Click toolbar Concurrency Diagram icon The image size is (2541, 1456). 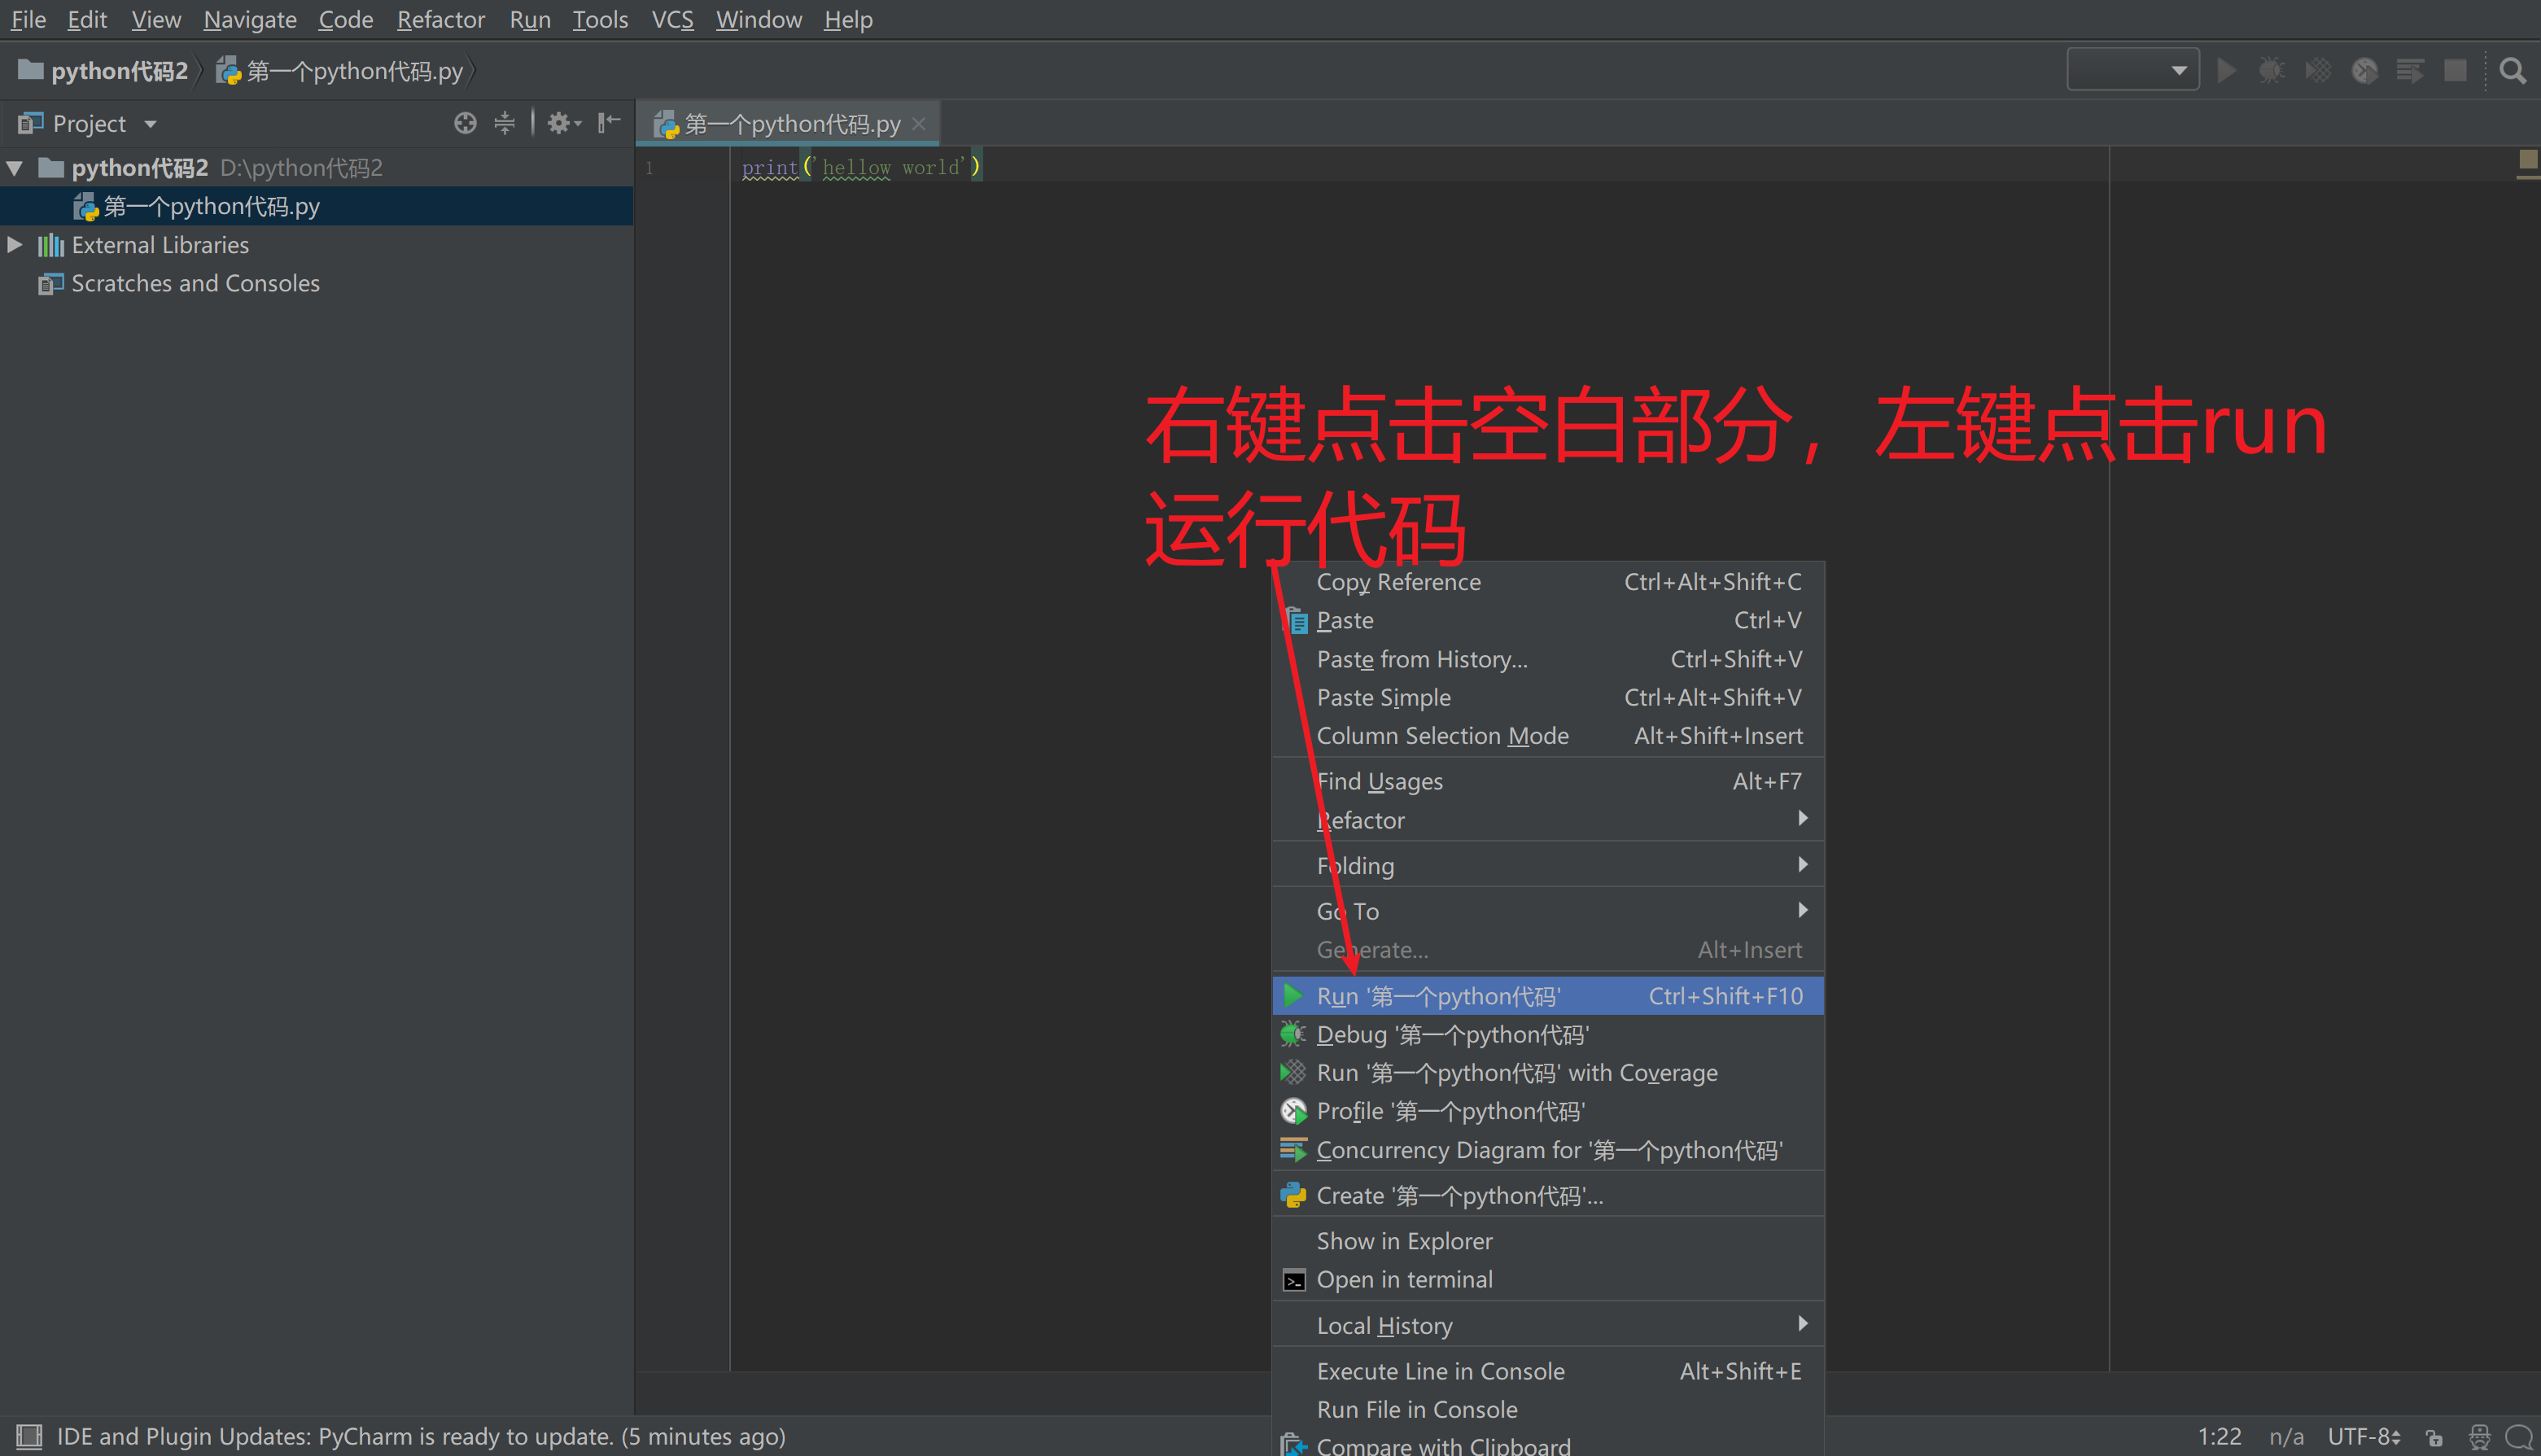2410,70
